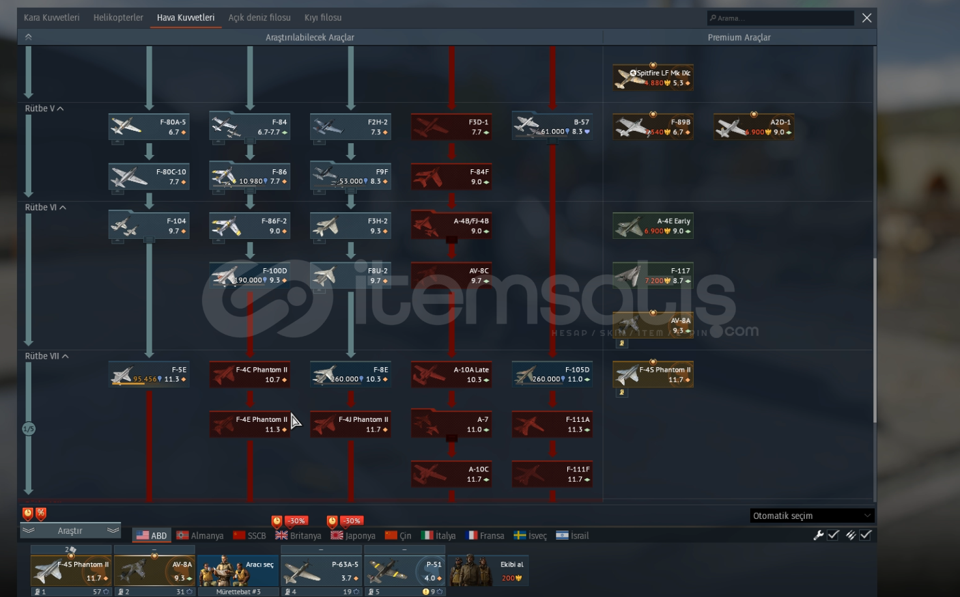Select the F-80C-10 aircraft
The width and height of the screenshot is (960, 597).
click(x=149, y=176)
